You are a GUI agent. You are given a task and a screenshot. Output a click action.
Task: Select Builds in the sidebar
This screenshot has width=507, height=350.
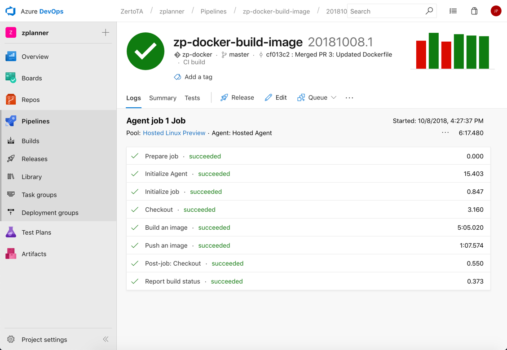click(58, 141)
